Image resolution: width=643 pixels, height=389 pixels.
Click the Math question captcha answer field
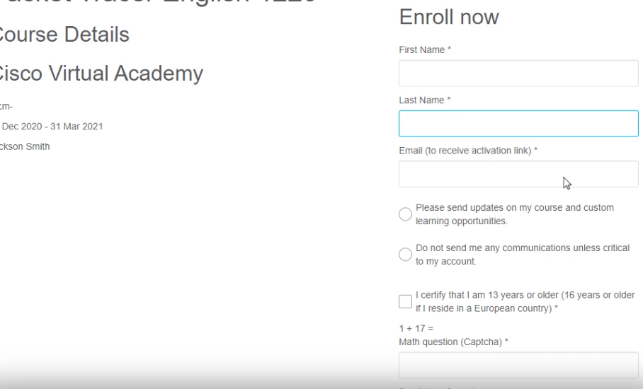518,366
